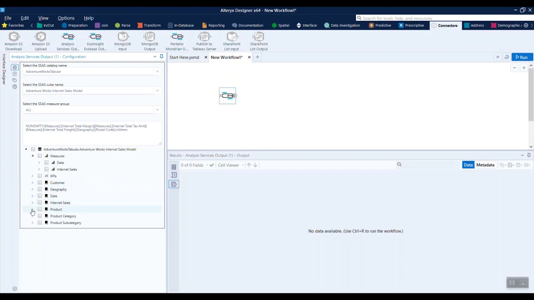Switch Results to Data view
The width and height of the screenshot is (534, 300).
(468, 165)
